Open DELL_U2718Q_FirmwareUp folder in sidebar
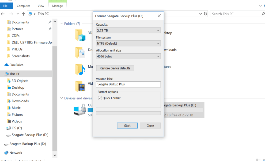Image resolution: width=265 pixels, height=161 pixels. [x=32, y=42]
